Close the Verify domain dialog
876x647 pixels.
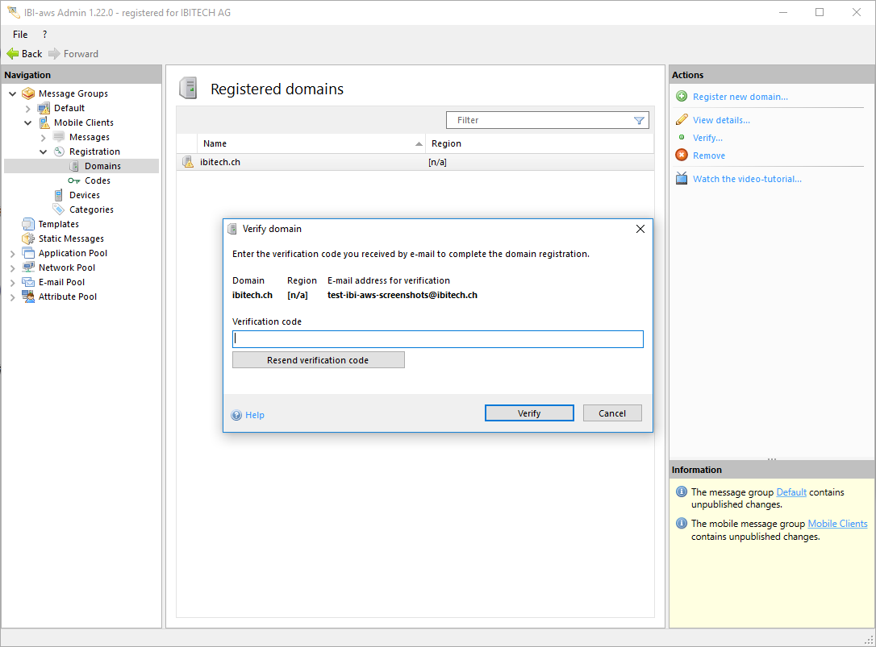pos(640,229)
